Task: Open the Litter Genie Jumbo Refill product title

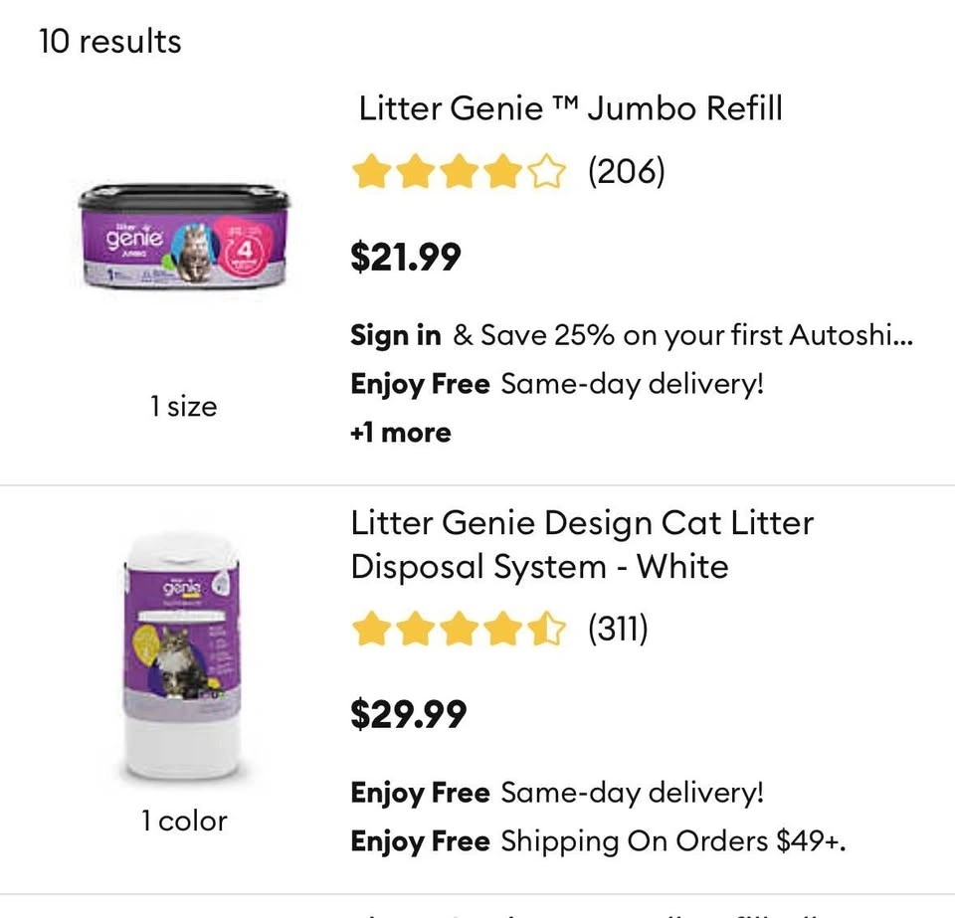Action: [x=570, y=107]
